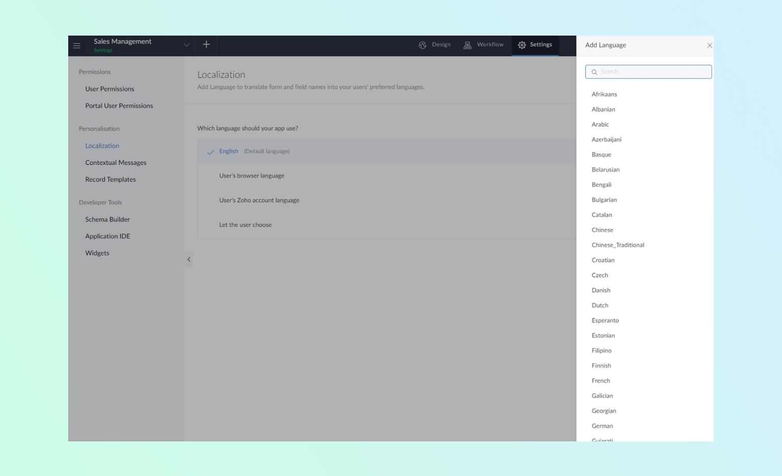Click the Workflow diagram icon
The width and height of the screenshot is (782, 476).
(467, 45)
